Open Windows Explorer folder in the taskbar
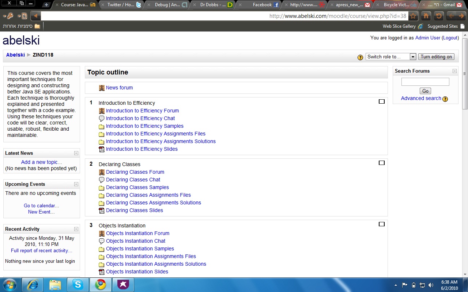This screenshot has height=292, width=468. tap(55, 285)
